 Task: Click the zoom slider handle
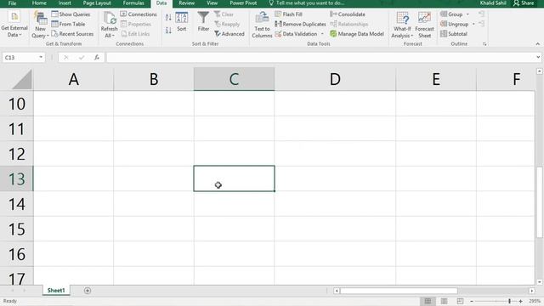tap(509, 301)
